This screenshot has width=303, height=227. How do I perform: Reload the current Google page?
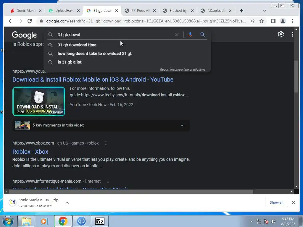(x=30, y=21)
